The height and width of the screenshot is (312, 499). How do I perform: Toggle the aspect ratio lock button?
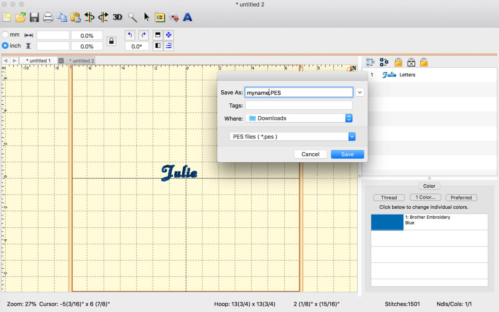click(111, 41)
